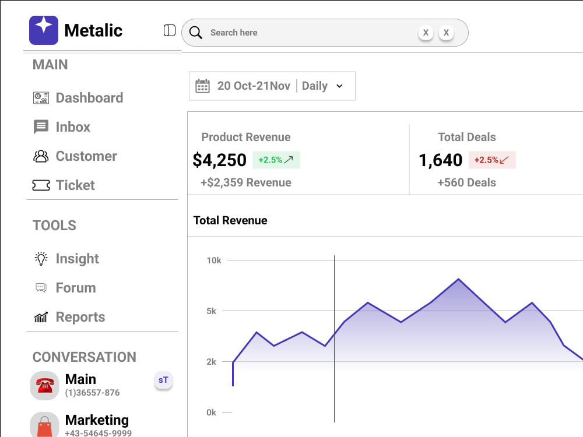Toggle the sidebar collapse icon
The height and width of the screenshot is (437, 583).
pos(170,30)
